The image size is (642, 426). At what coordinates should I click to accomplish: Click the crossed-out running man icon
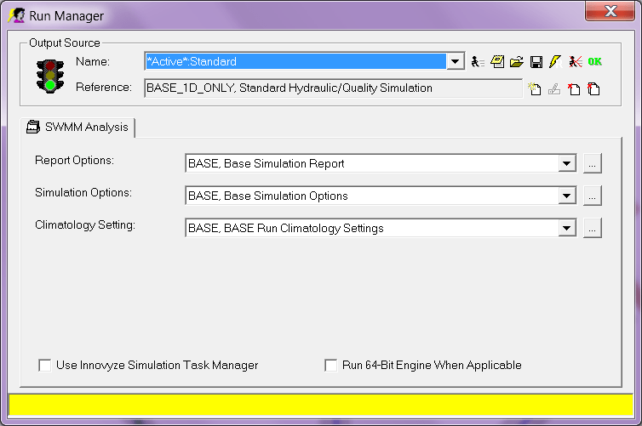coord(576,62)
